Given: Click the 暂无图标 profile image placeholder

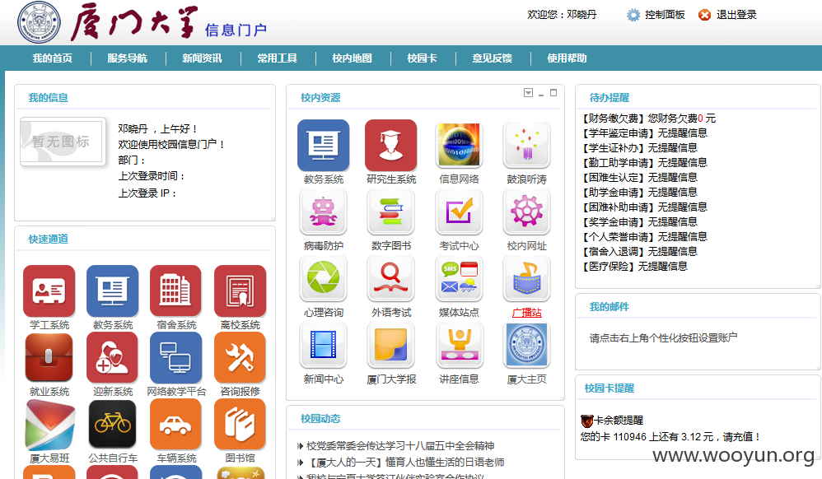Looking at the screenshot, I should coord(62,142).
